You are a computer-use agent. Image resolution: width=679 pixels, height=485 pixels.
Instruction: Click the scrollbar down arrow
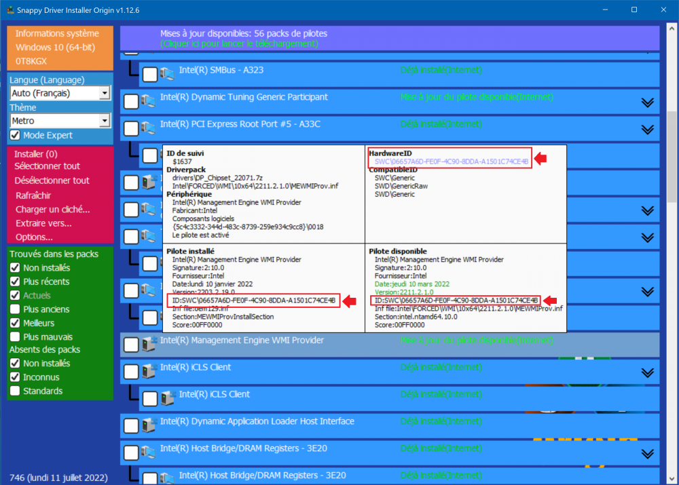(672, 479)
